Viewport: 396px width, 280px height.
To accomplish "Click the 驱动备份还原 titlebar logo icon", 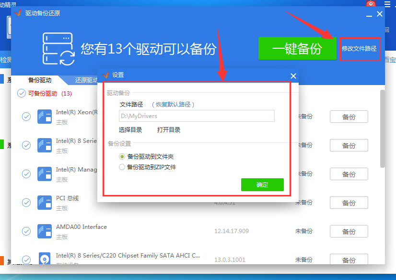I will click(18, 14).
